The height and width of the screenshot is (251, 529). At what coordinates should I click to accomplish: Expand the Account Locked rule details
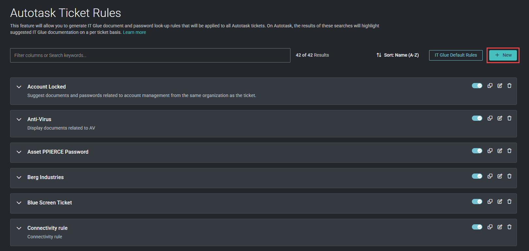point(19,87)
